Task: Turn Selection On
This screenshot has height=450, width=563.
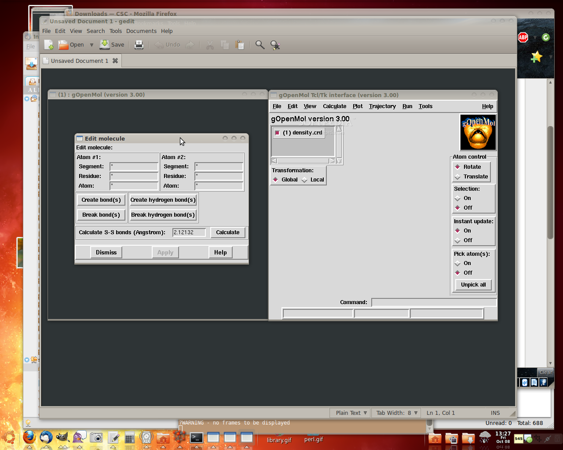Action: [463, 198]
